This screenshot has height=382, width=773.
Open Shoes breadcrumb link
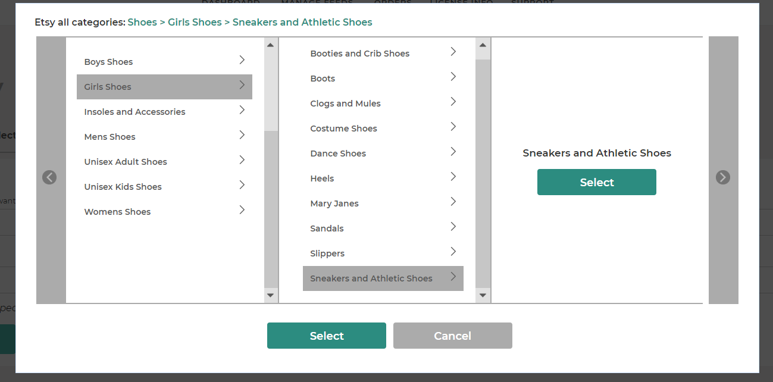[142, 22]
